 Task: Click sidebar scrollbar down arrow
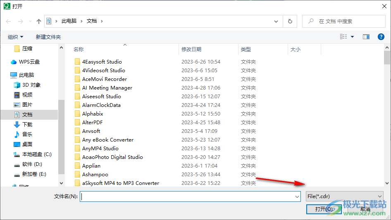(x=61, y=183)
